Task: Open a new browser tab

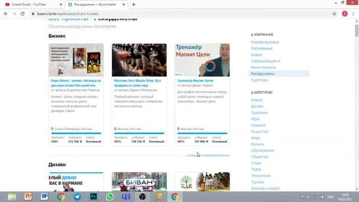Action: pos(134,4)
